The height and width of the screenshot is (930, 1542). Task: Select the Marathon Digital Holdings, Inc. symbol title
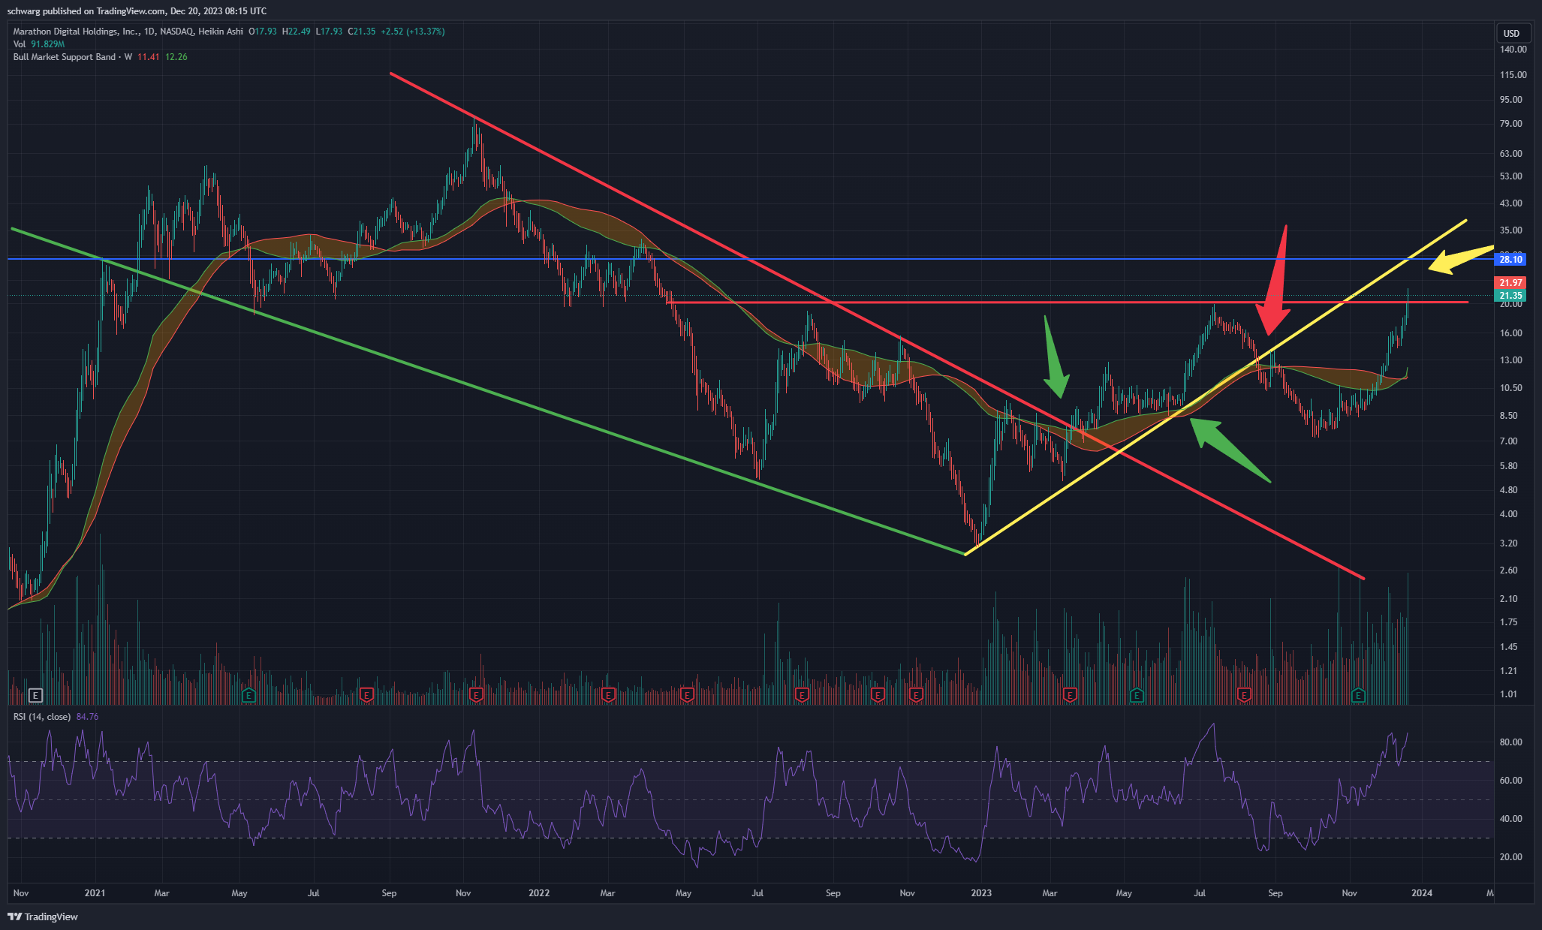click(x=76, y=32)
